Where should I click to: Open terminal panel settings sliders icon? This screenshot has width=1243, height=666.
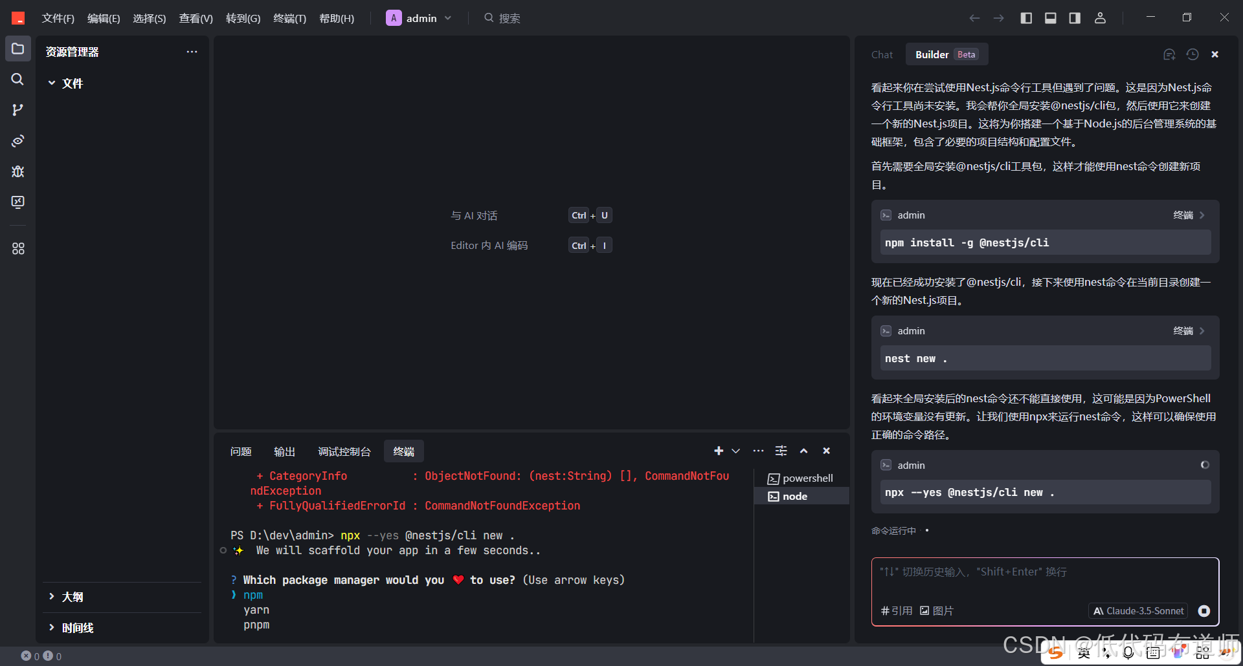(781, 451)
